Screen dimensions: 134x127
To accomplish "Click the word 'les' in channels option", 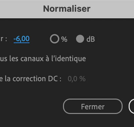I will tap(14, 59).
